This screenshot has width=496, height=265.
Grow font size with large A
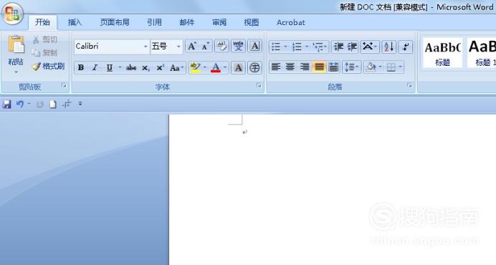point(192,47)
